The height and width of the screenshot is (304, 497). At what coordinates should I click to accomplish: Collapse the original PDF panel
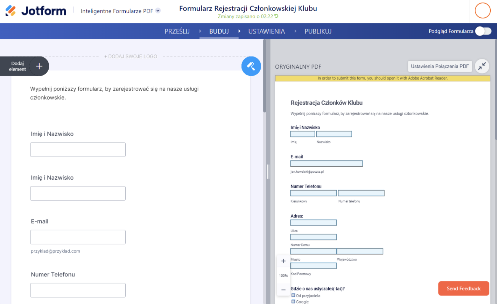click(482, 66)
